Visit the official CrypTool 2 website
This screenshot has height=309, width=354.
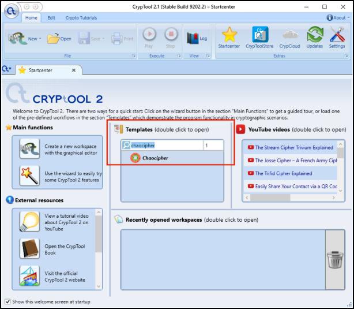click(29, 276)
